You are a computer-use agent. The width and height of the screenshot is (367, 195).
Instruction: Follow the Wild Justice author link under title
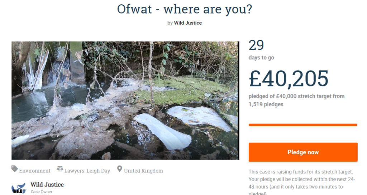(188, 23)
